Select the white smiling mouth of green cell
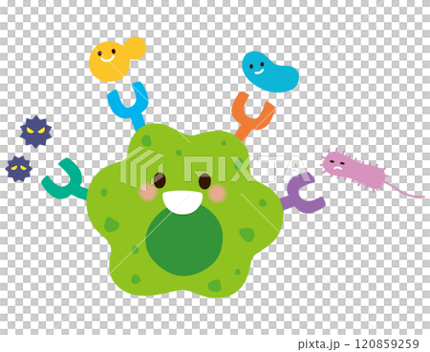Screen dimensions: 430x352 (x=183, y=202)
